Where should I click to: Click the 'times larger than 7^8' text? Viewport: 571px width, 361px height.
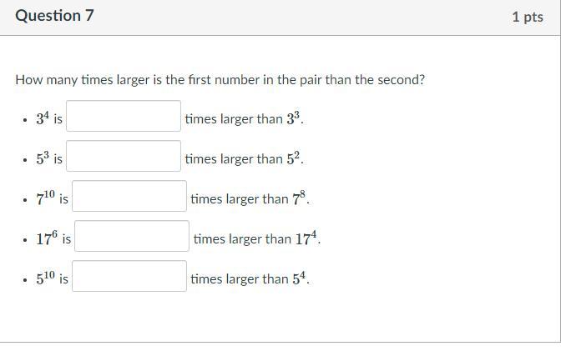tap(250, 198)
